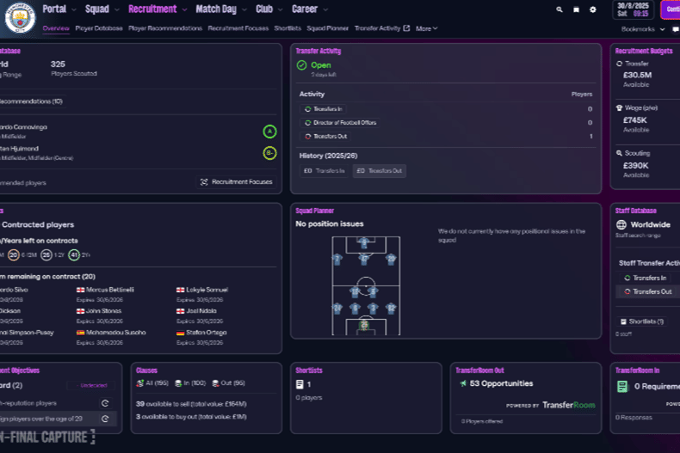Expand the Bookmarks dropdown
Viewport: 680px width, 453px height.
point(643,28)
